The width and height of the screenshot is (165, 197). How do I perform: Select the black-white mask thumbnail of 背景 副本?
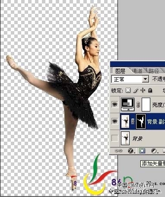(x=141, y=121)
